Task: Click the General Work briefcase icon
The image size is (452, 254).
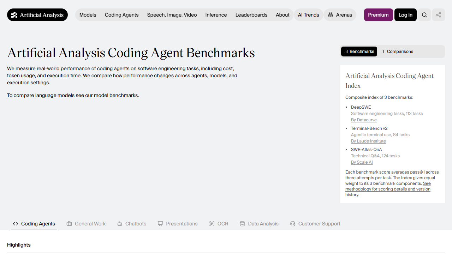Action: (69, 224)
